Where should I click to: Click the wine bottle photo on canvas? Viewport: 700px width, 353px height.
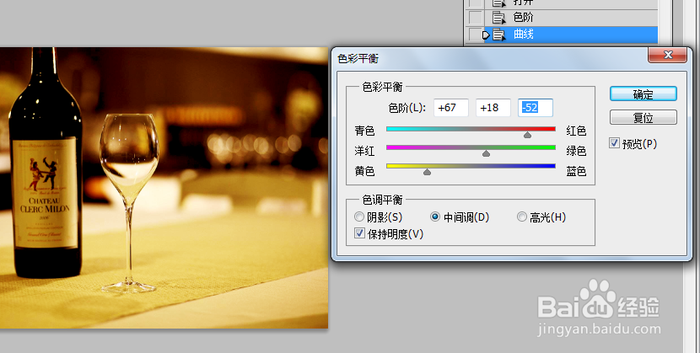tap(164, 188)
